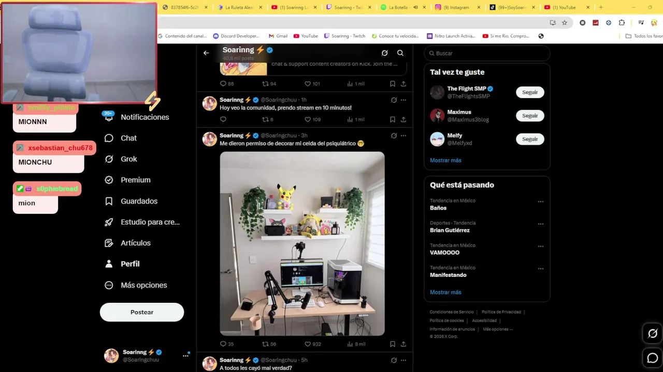The image size is (663, 372).
Task: Switch to the Instagram browser tab
Action: click(457, 7)
